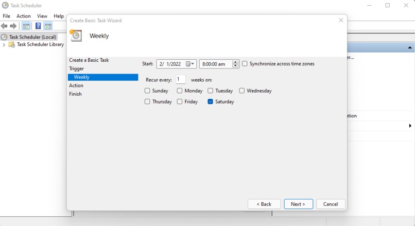Check the Thursday checkbox
This screenshot has height=226, width=415.
147,101
